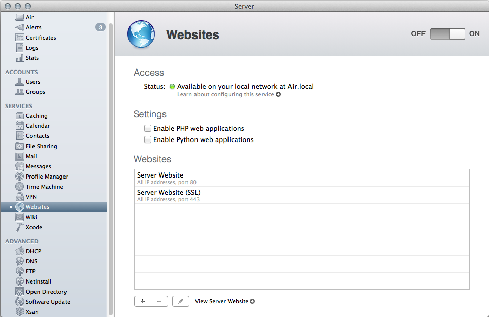Image resolution: width=489 pixels, height=317 pixels.
Task: Click the Time Machine icon in sidebar
Action: (20, 187)
